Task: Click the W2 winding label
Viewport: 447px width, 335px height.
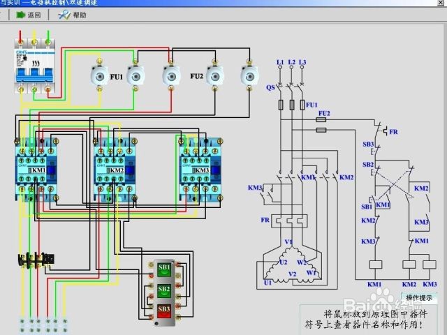Action: [x=302, y=262]
